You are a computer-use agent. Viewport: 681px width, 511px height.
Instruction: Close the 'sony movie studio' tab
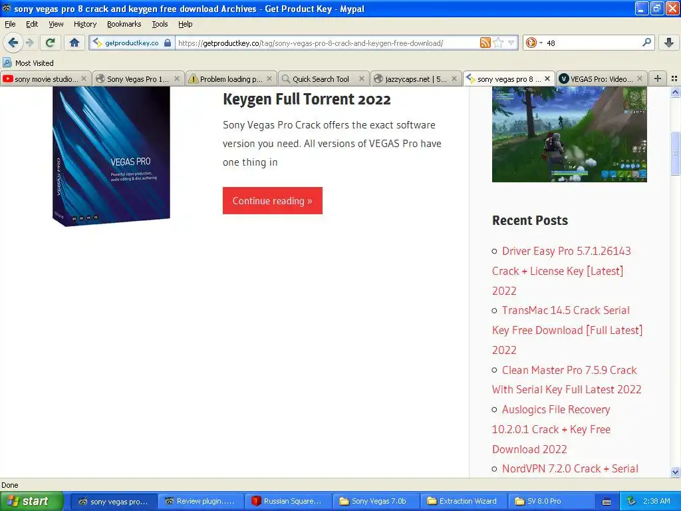pos(84,79)
